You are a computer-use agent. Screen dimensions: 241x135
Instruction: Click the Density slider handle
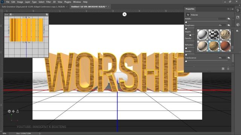click(x=186, y=55)
